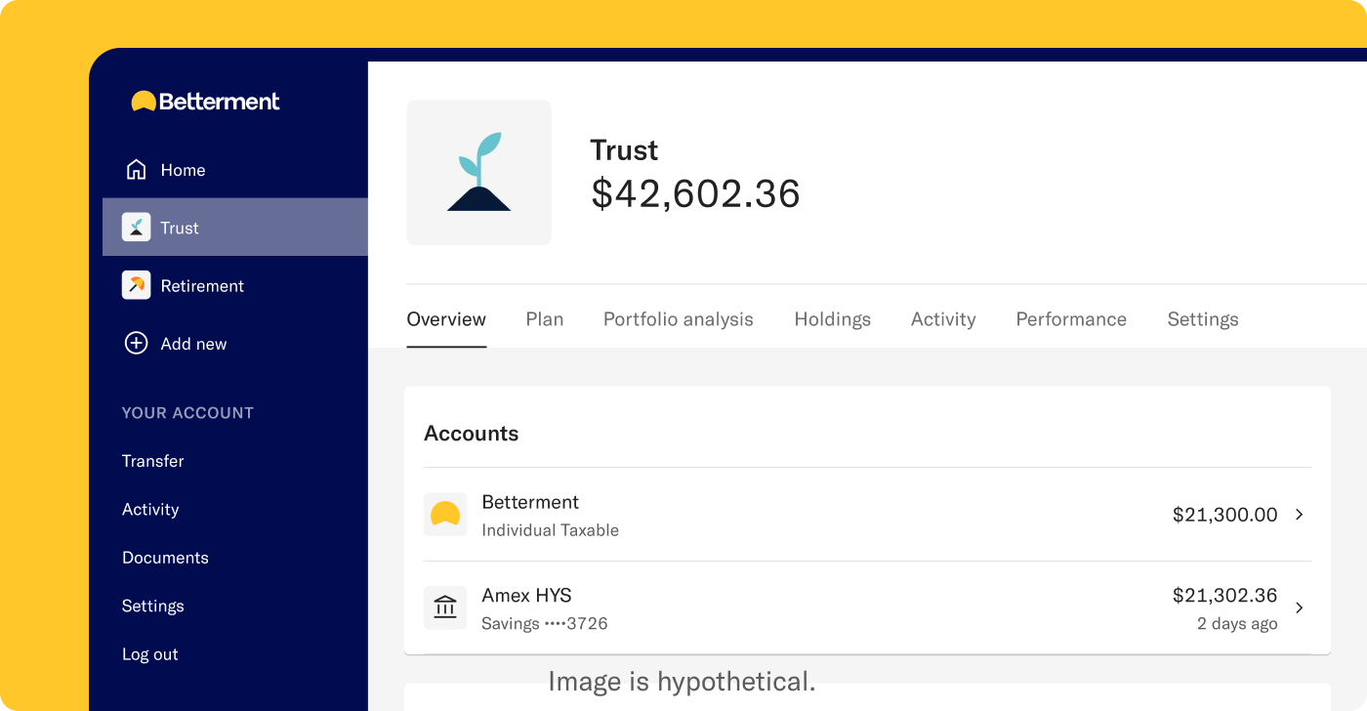Open Documents from the sidebar
This screenshot has height=711, width=1367.
165,557
